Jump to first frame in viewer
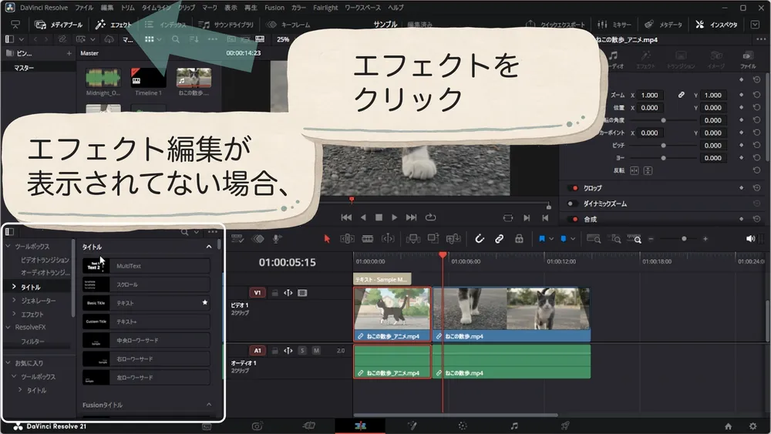Viewport: 771px width, 434px height. [x=346, y=217]
